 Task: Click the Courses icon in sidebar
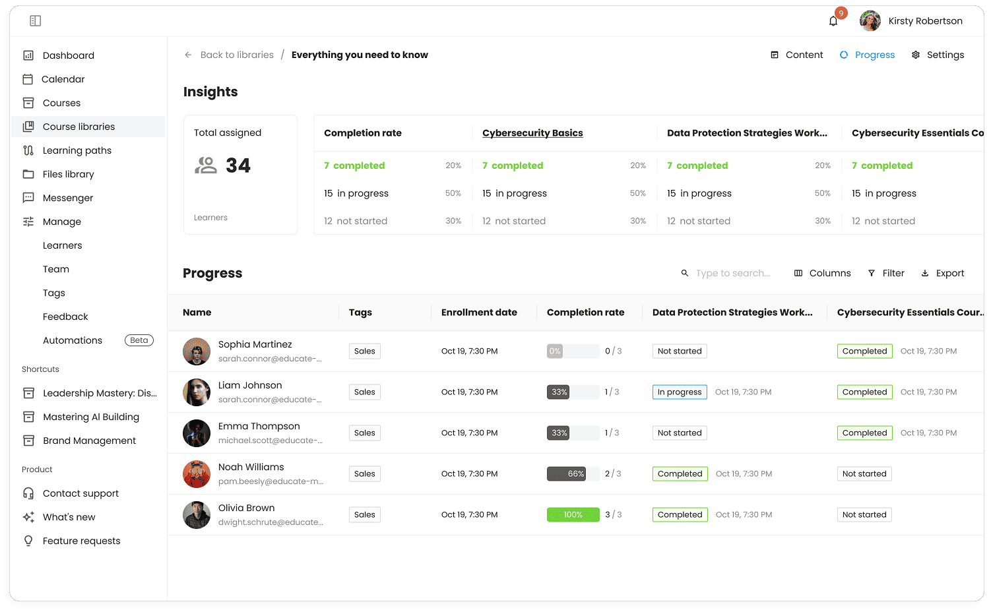click(28, 103)
